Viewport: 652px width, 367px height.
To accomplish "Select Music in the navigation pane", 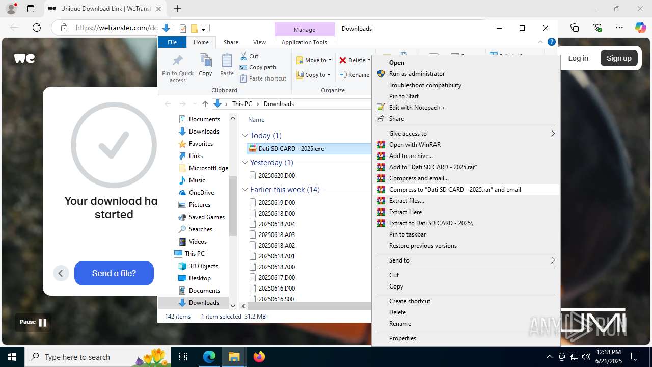I will click(x=197, y=180).
